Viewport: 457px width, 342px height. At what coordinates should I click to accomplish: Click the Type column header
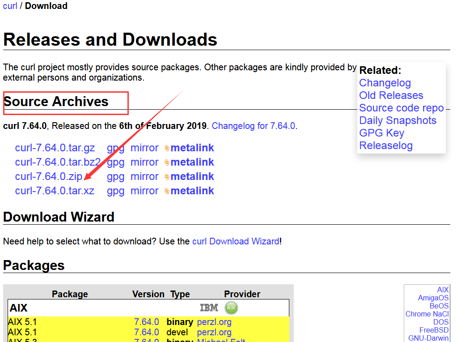180,294
